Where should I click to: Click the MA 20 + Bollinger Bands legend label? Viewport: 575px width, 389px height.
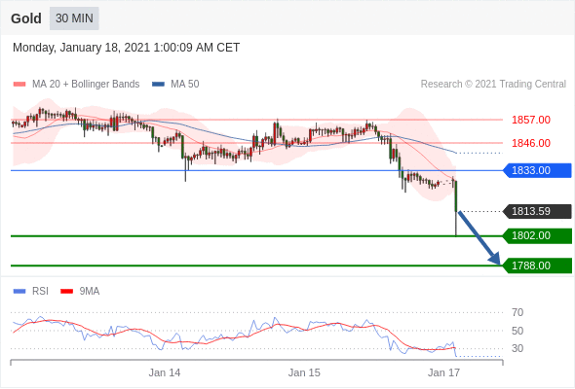coord(86,85)
